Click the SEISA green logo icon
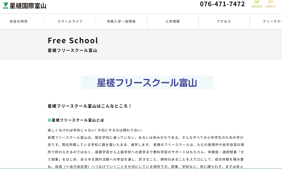 (5, 6)
